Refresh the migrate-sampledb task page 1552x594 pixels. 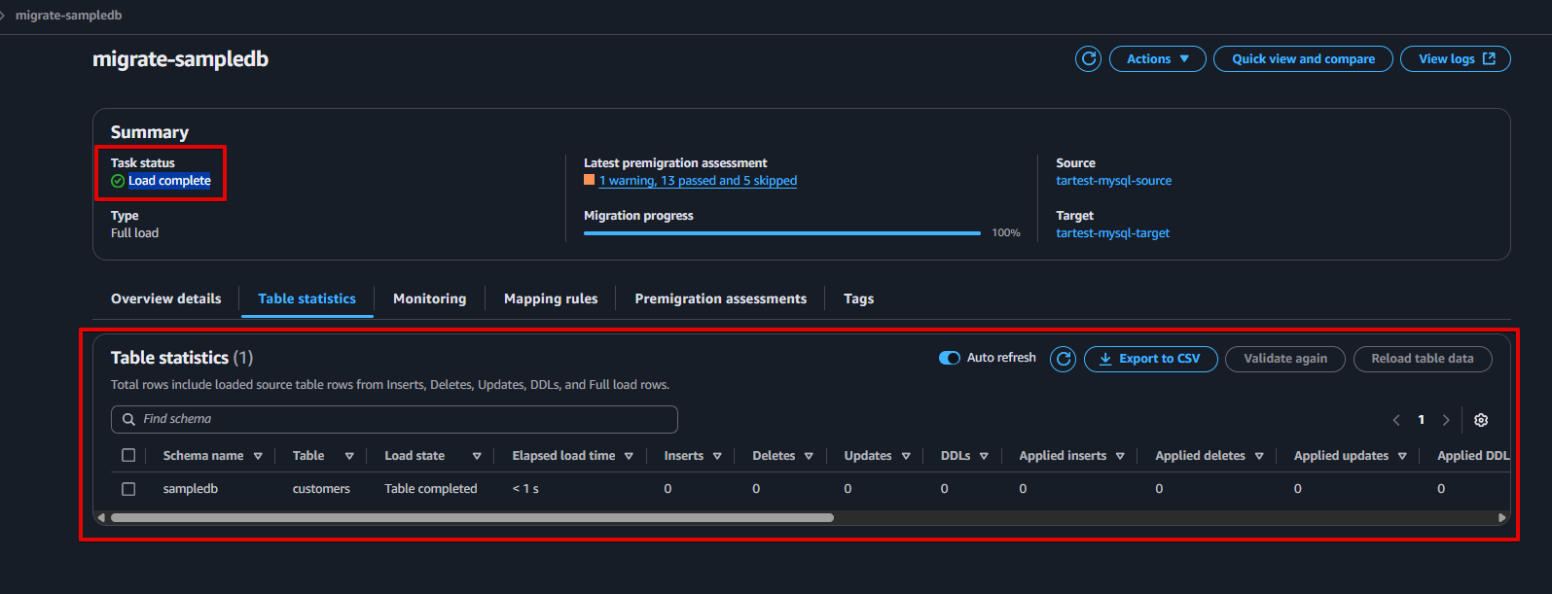1089,59
